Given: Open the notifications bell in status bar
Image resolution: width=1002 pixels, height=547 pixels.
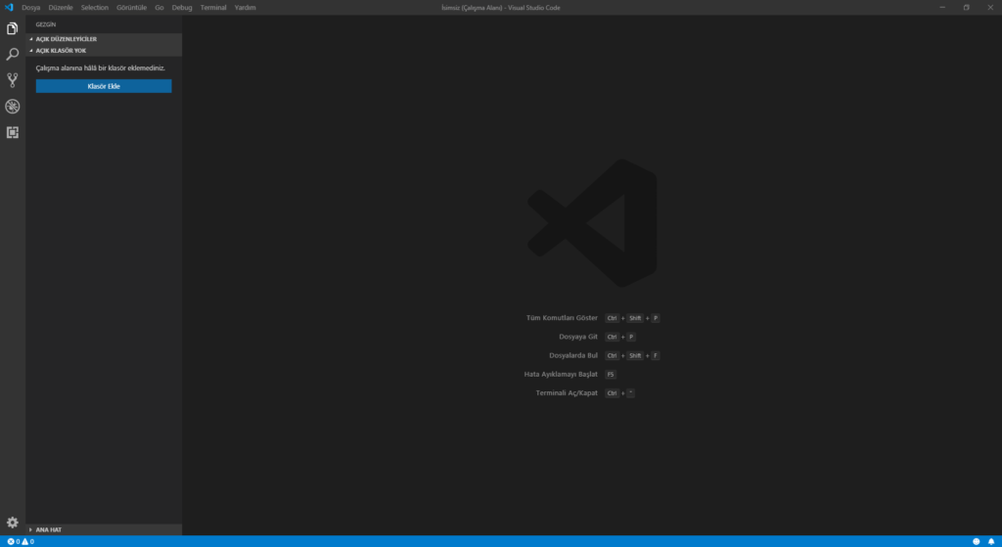Looking at the screenshot, I should click(x=991, y=541).
